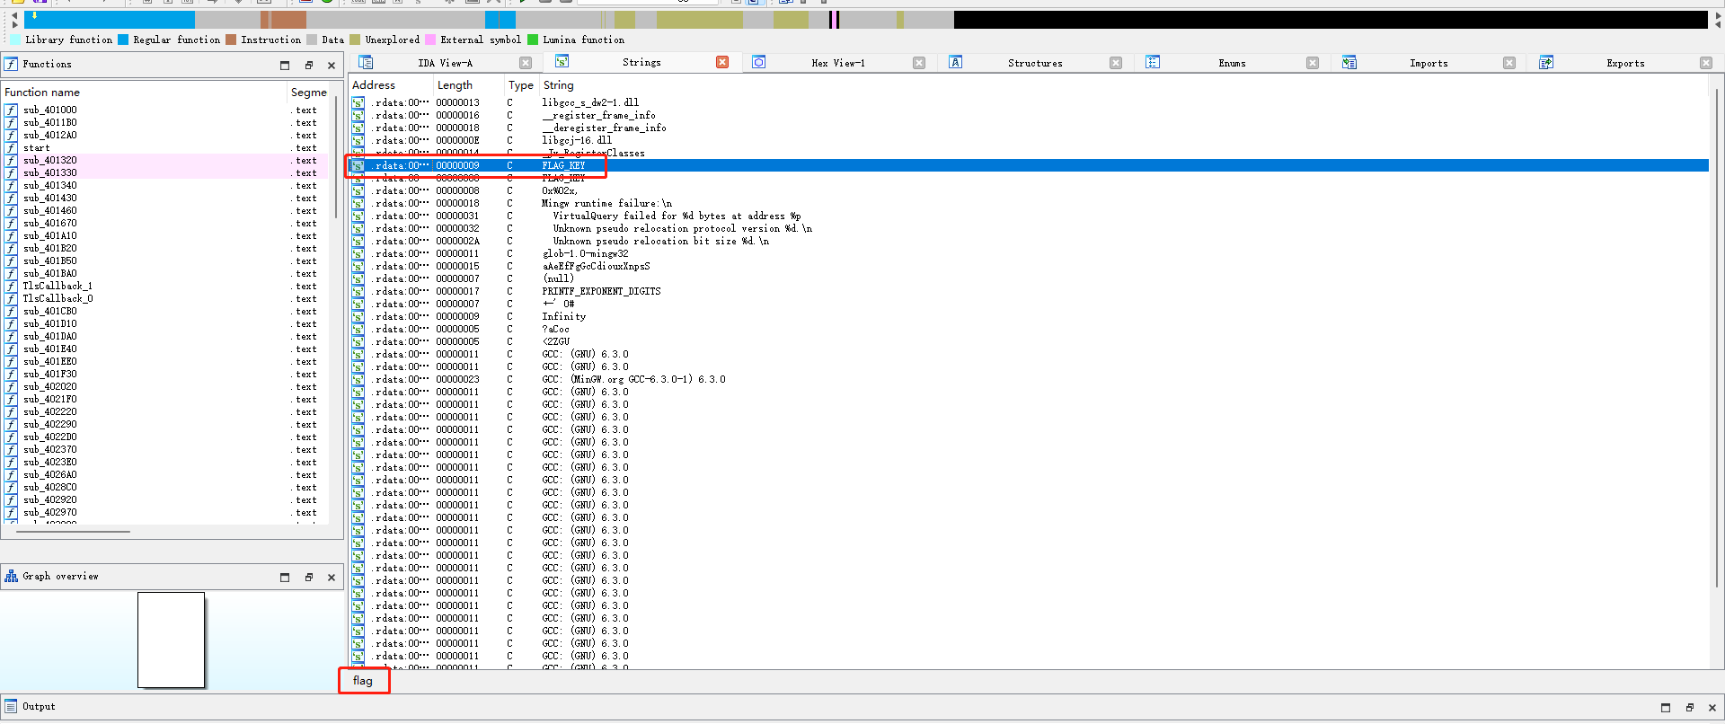Close the IDA View-A tab
This screenshot has width=1725, height=724.
click(x=526, y=63)
